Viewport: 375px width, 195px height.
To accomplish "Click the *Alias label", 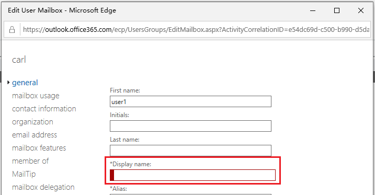I will 118,189.
